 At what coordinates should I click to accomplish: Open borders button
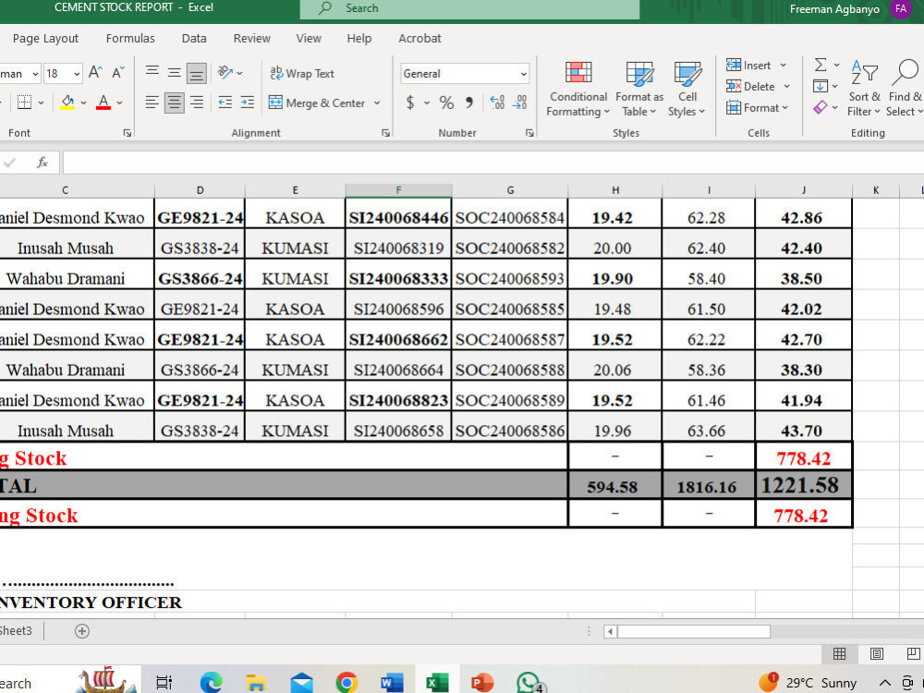(x=24, y=103)
